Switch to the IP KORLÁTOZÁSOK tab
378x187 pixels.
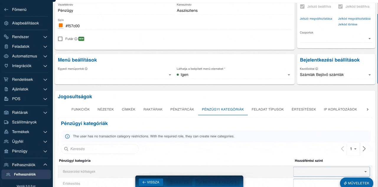[340, 109]
